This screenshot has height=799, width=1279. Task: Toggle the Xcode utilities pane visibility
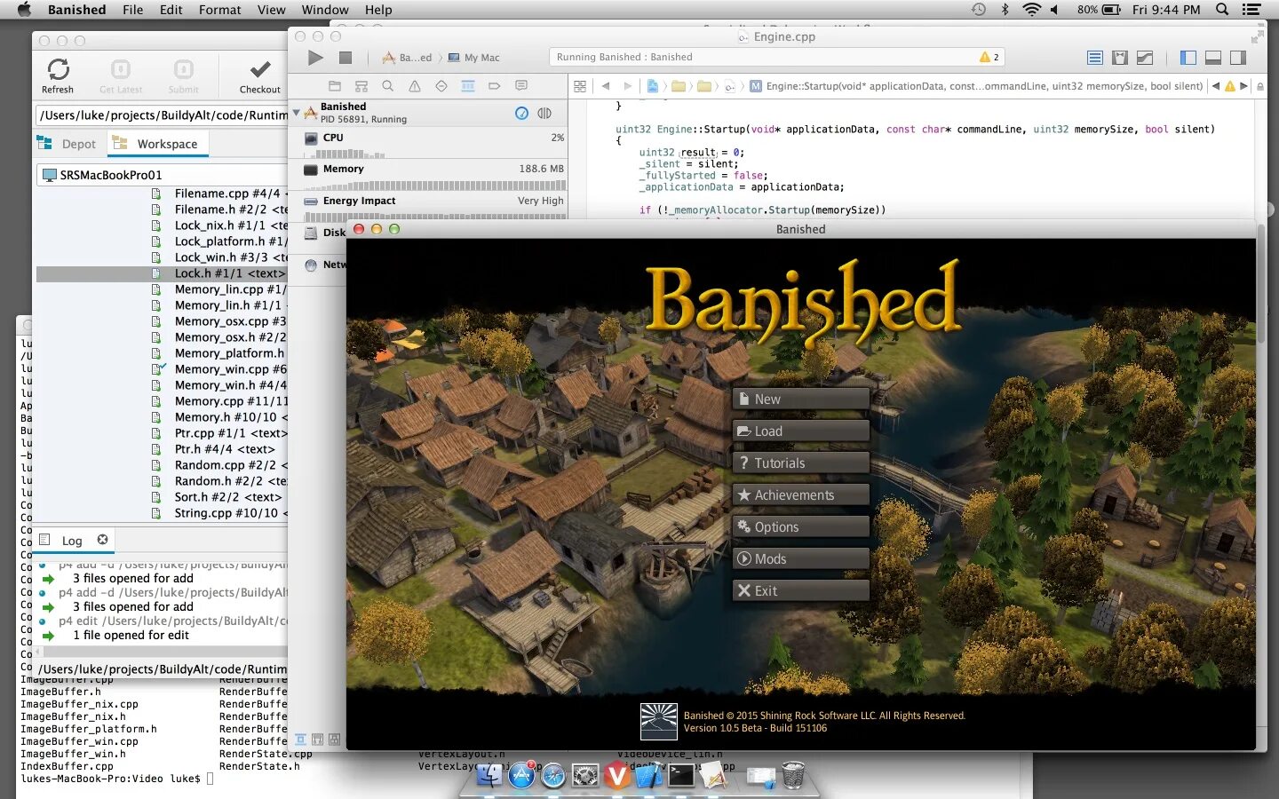point(1238,58)
